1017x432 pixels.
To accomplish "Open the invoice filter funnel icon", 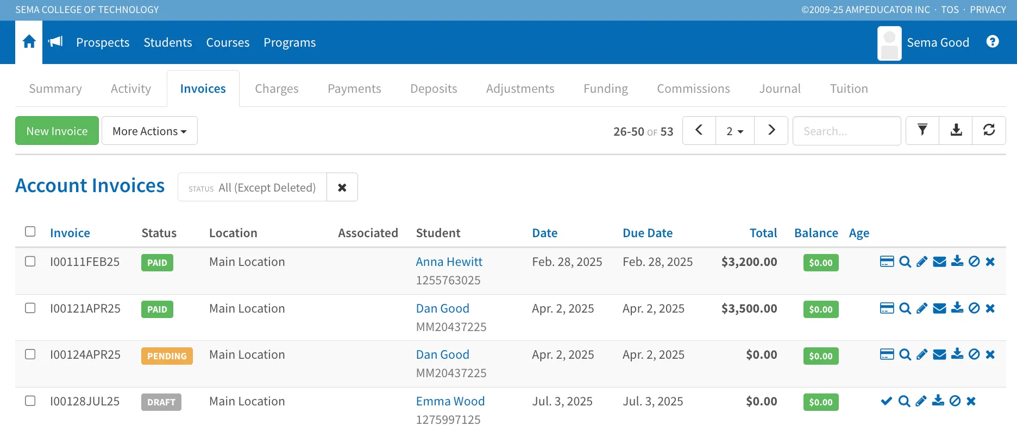I will pyautogui.click(x=922, y=130).
